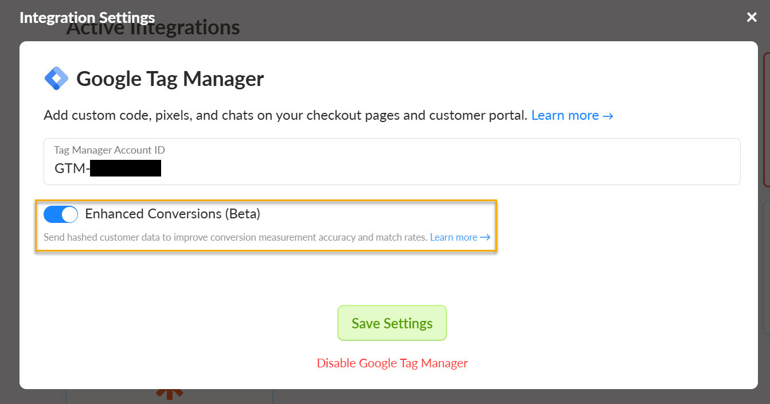
Task: Toggle Enhanced Conversions (Beta) switch off
Action: pos(61,214)
